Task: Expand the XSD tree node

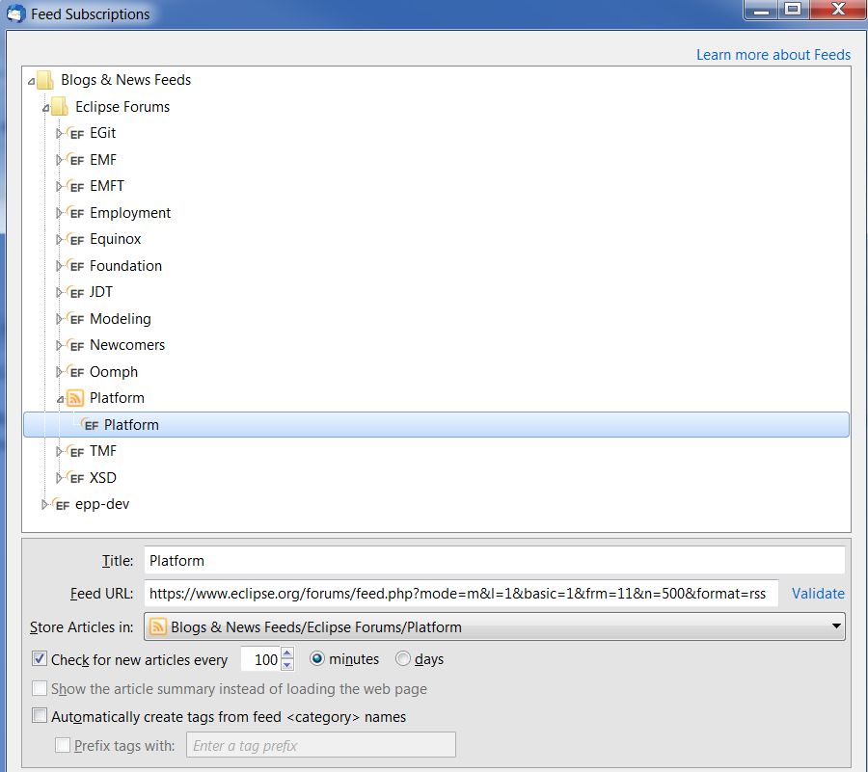Action: tap(59, 478)
